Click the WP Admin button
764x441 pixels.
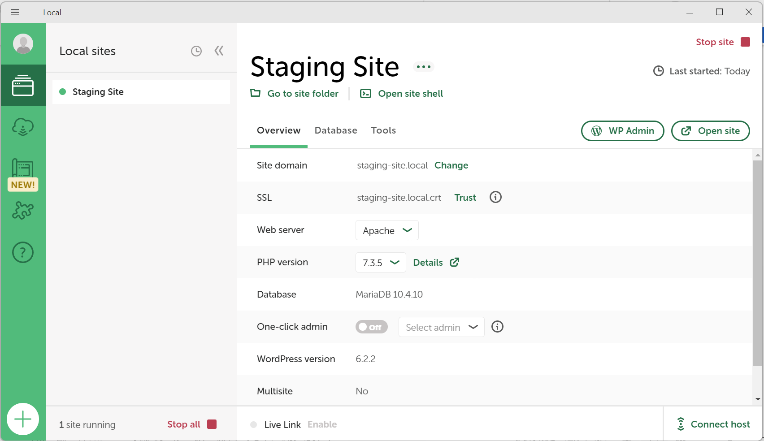point(622,131)
